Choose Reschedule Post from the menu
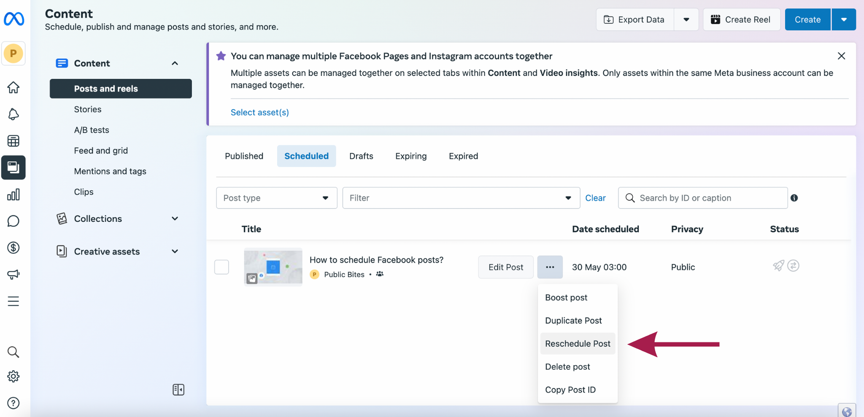The height and width of the screenshot is (417, 864). point(578,344)
